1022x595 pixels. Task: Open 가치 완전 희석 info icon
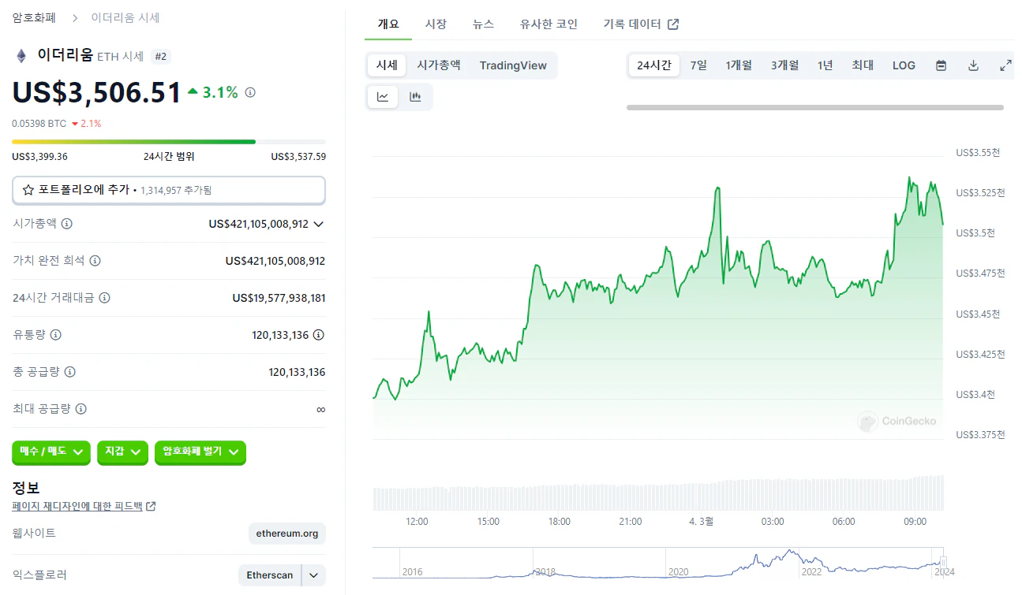click(95, 261)
